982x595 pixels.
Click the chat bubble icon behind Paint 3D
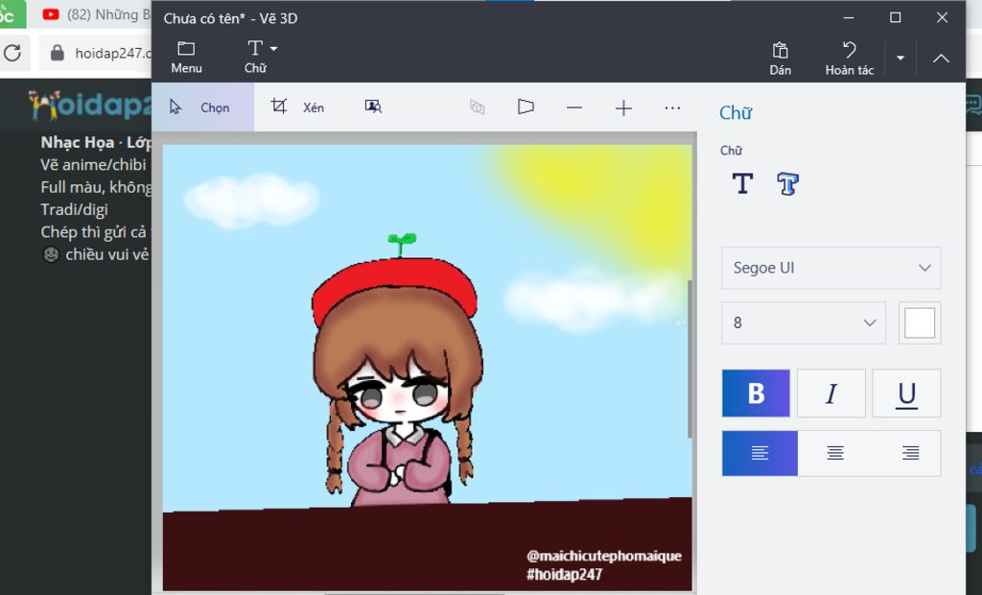coord(974,105)
